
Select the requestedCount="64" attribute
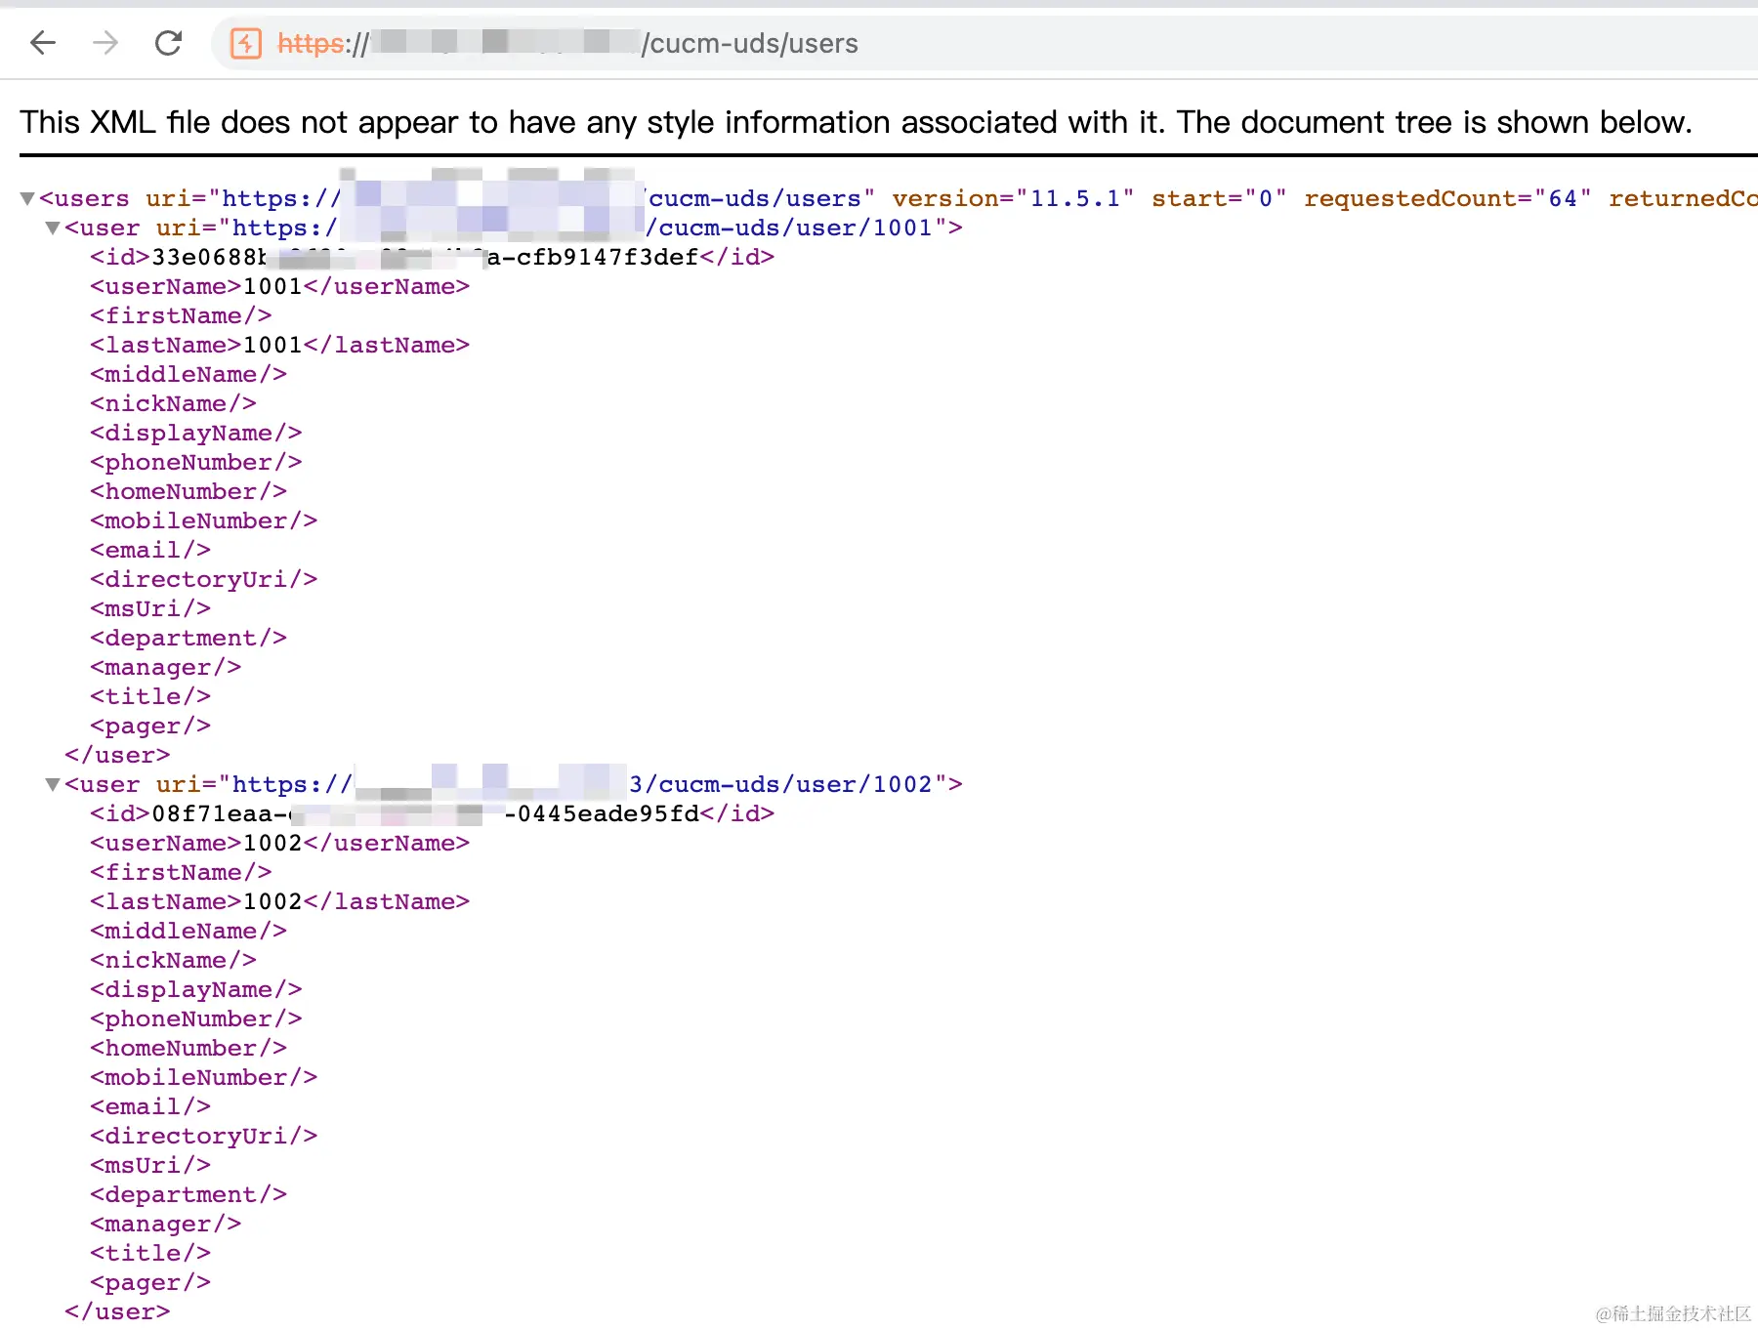pyautogui.click(x=1447, y=199)
